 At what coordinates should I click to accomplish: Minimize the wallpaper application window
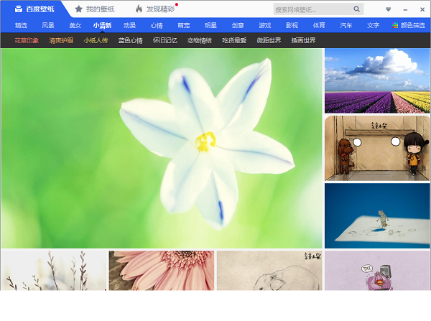pyautogui.click(x=404, y=9)
